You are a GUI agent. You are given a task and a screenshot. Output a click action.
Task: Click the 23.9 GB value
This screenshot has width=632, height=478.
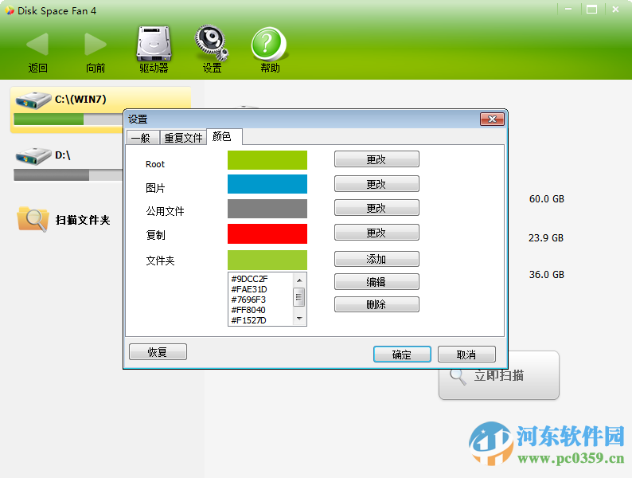(546, 238)
